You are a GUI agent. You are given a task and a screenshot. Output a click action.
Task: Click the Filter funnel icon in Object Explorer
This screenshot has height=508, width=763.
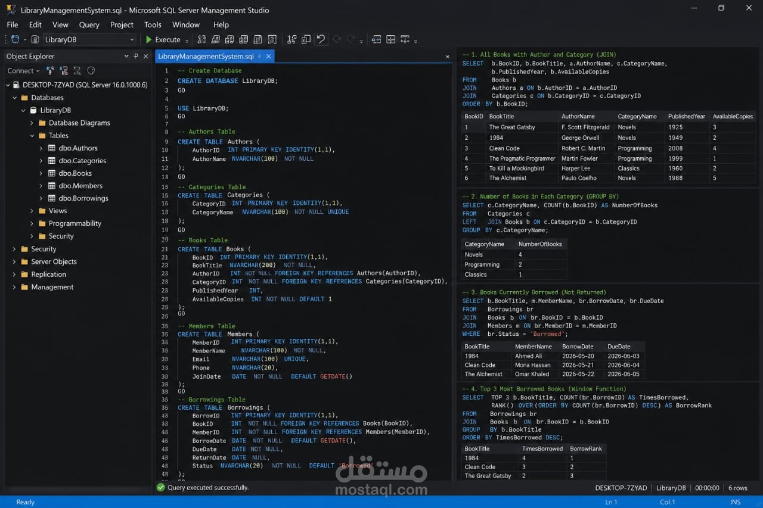click(x=77, y=70)
